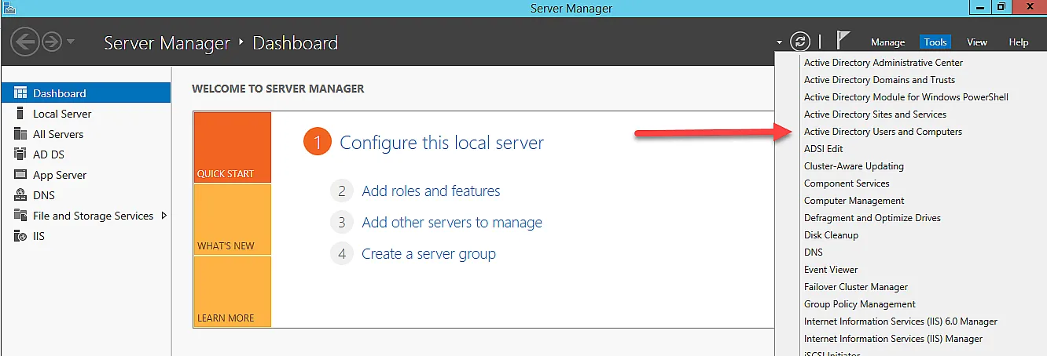Open Internet Information Services (IIS) 6.0 Manager
Viewport: 1047px width, 356px height.
point(901,321)
